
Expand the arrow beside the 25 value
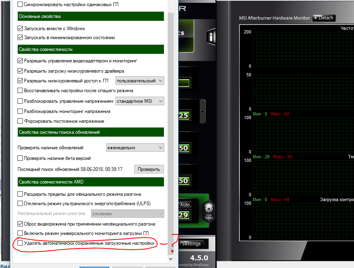tap(203, 112)
